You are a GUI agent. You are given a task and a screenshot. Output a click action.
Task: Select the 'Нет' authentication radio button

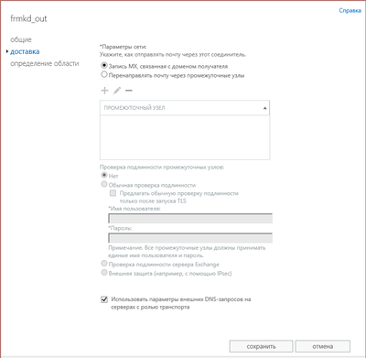104,175
